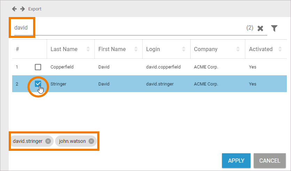The width and height of the screenshot is (291, 171).
Task: Select the david.copperfield login cell
Action: (x=163, y=67)
